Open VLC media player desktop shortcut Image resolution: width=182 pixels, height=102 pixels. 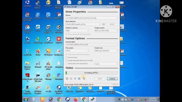48,65
